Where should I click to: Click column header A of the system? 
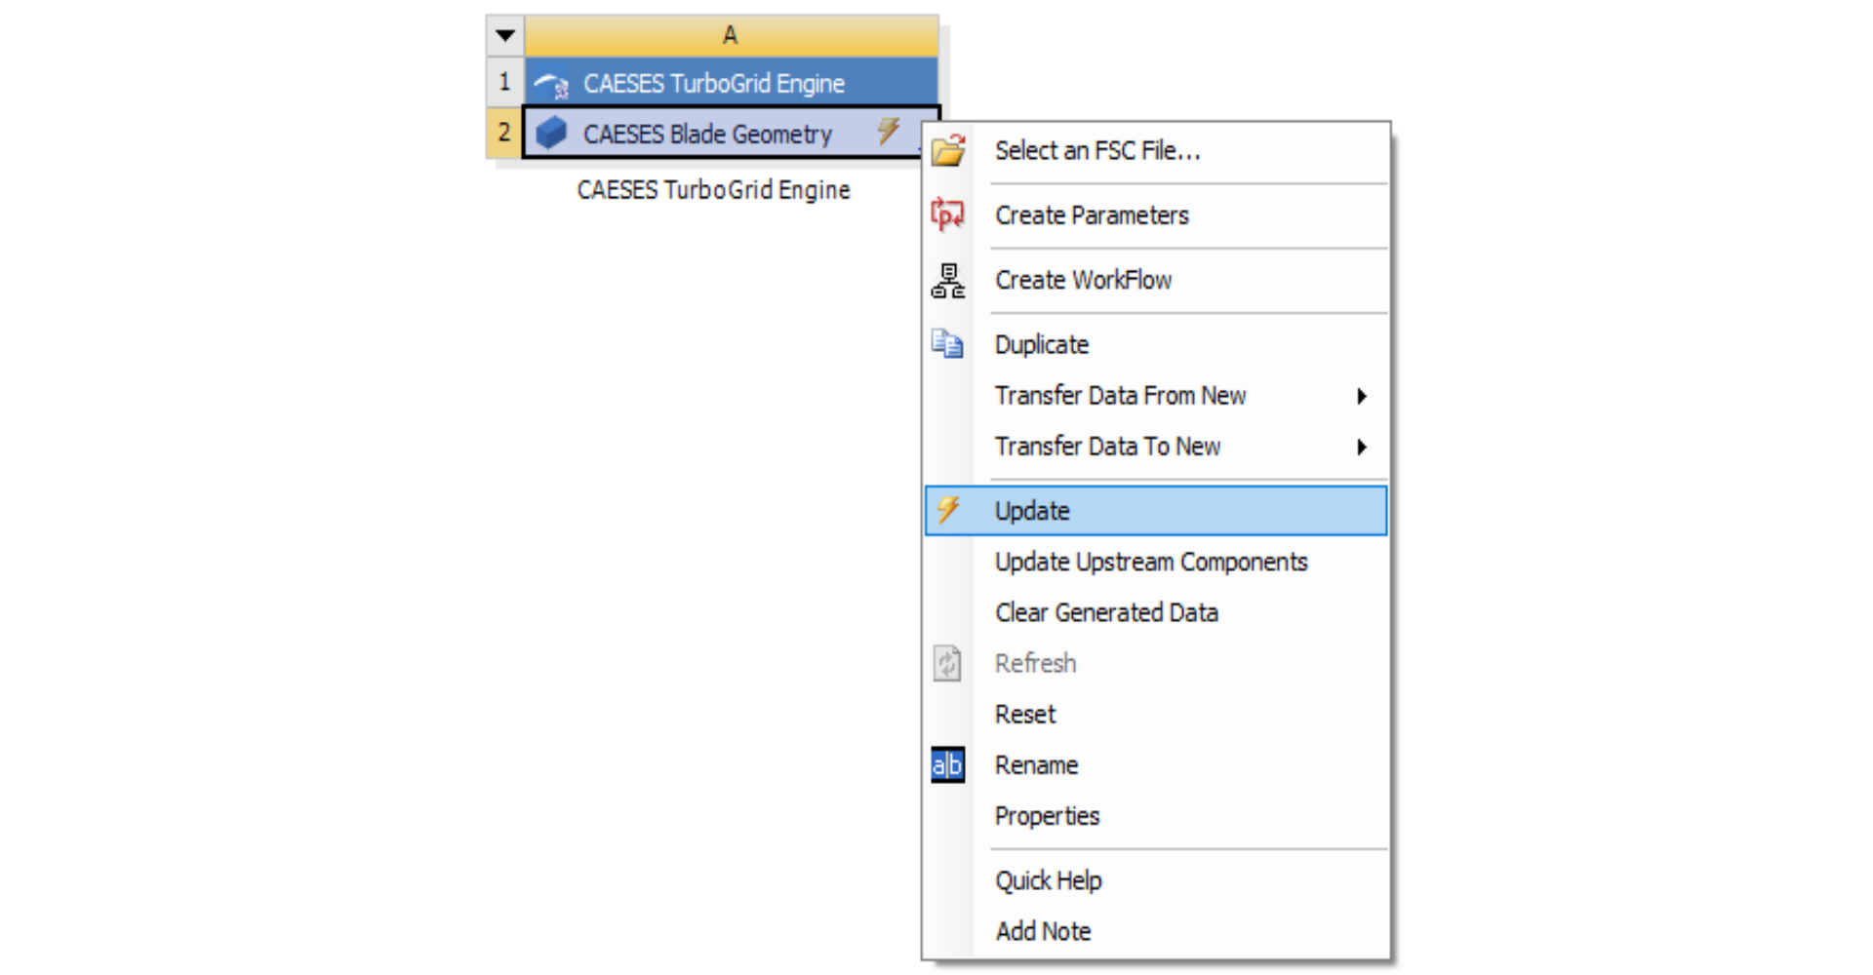(x=732, y=35)
